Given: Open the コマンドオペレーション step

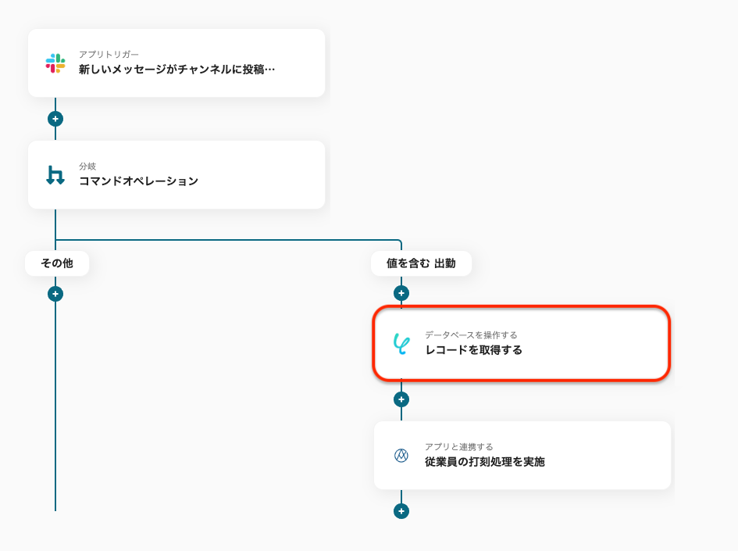Looking at the screenshot, I should (x=176, y=175).
